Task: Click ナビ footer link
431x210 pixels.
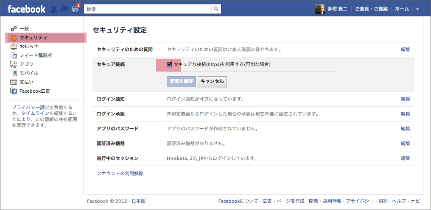Action: tap(415, 201)
